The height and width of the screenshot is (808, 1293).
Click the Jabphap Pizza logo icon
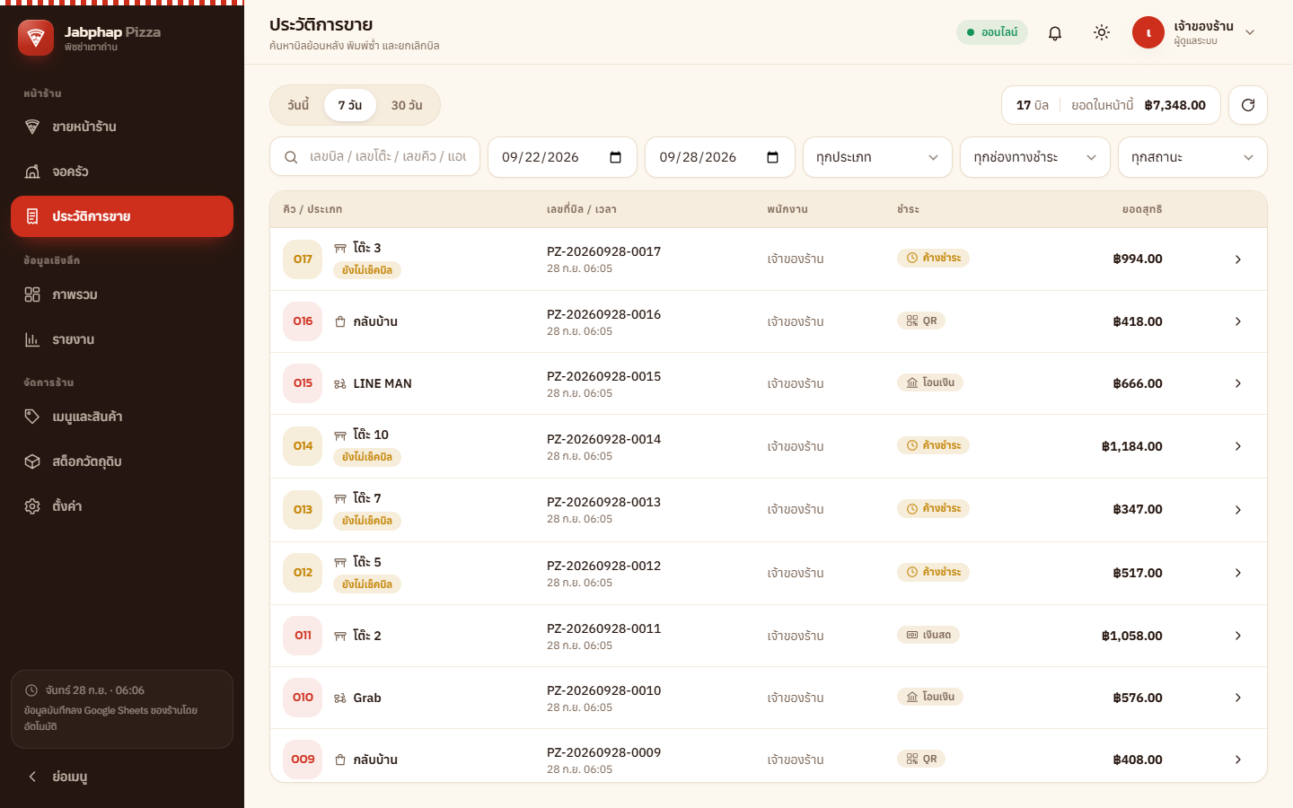point(36,38)
